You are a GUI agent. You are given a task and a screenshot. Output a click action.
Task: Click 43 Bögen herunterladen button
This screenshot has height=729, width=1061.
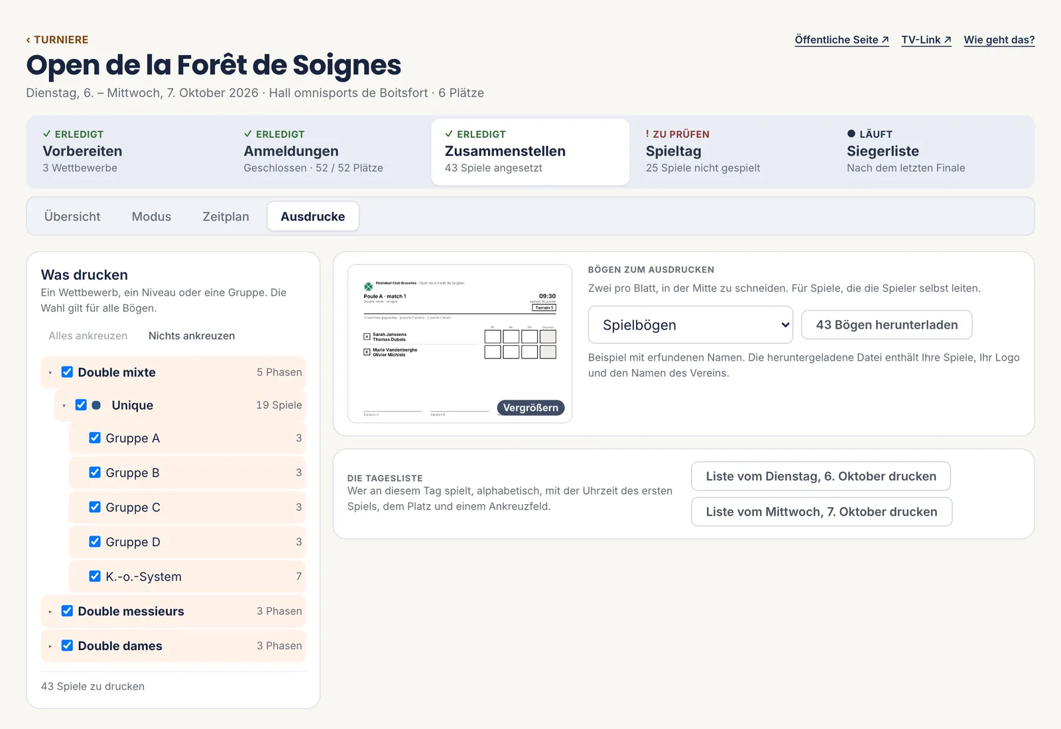(887, 325)
